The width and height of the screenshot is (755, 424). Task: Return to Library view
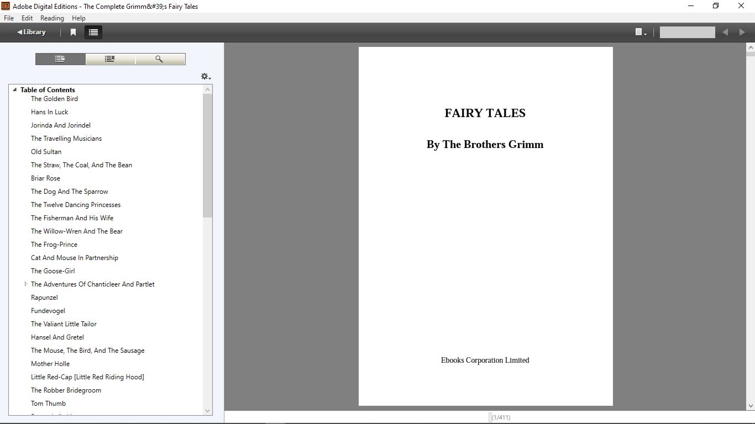[x=32, y=32]
